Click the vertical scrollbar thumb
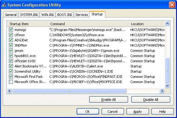Image resolution: width=177 pixels, height=118 pixels. (167, 70)
